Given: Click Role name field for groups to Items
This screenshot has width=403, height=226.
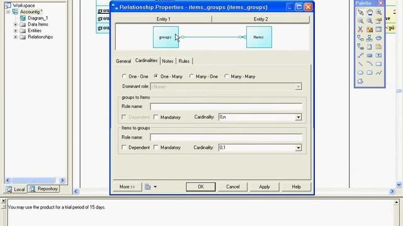Looking at the screenshot, I should pyautogui.click(x=226, y=107).
